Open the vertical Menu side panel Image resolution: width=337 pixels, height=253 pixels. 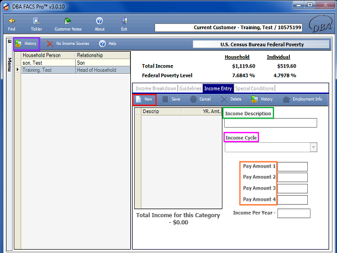(x=10, y=65)
